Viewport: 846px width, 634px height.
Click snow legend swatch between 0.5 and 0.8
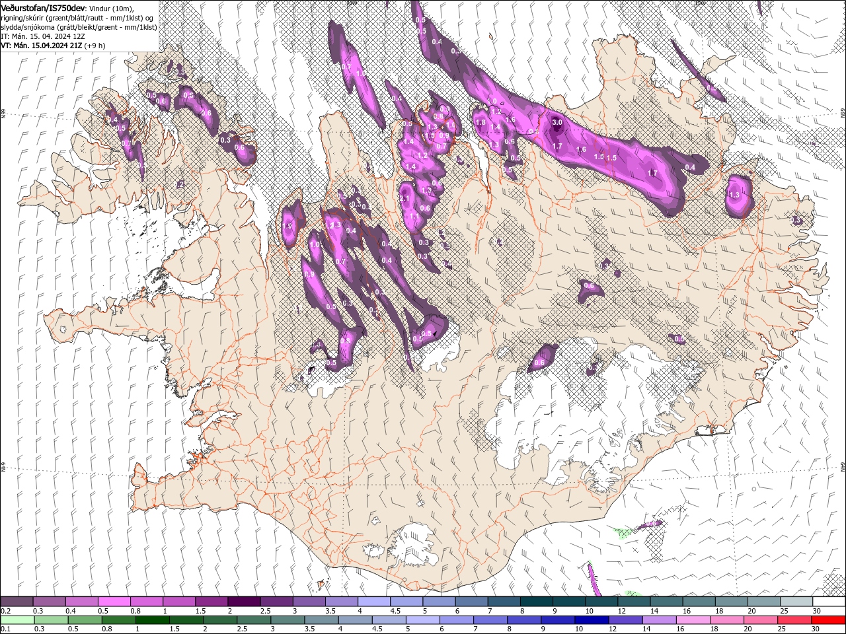click(114, 602)
